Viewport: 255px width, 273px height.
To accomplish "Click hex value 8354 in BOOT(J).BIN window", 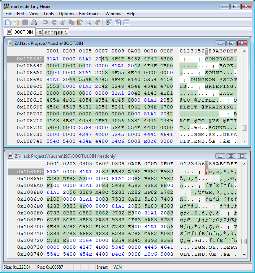I will click(x=118, y=240).
